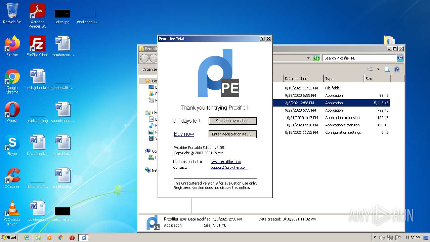Screen dimensions: 430x242
Task: Select the 99 KB Application row
Action: (x=331, y=95)
